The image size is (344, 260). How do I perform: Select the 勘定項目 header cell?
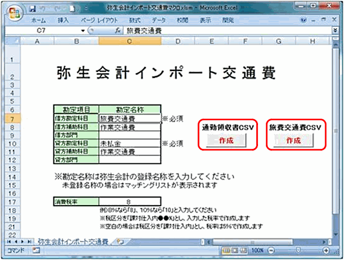coord(76,109)
